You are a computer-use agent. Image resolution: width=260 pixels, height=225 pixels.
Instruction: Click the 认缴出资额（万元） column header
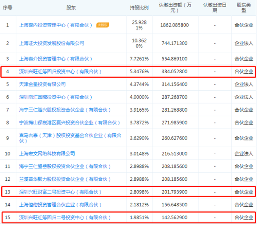[x=175, y=7]
